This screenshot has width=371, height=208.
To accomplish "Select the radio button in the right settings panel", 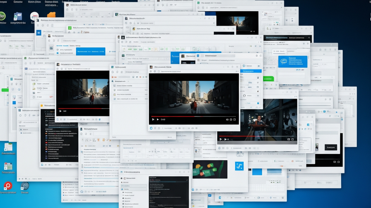I will tap(244, 96).
